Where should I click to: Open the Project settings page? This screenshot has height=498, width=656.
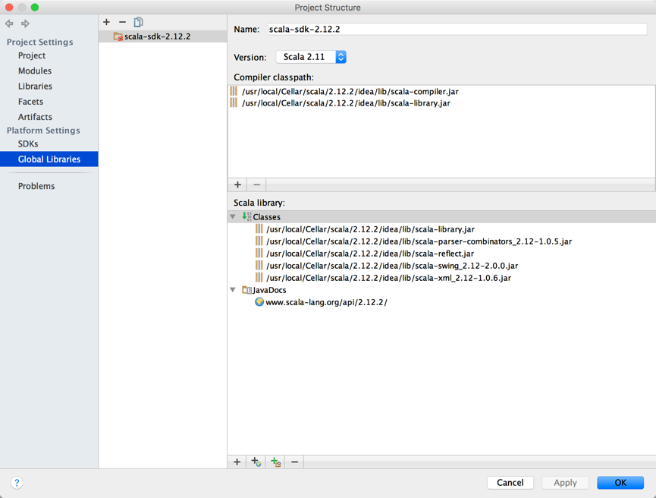(32, 55)
